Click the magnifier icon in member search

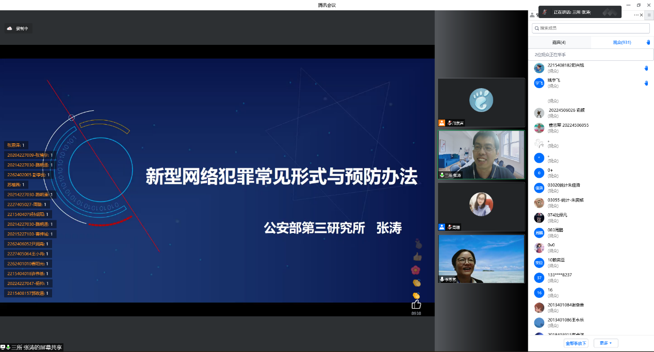(537, 28)
